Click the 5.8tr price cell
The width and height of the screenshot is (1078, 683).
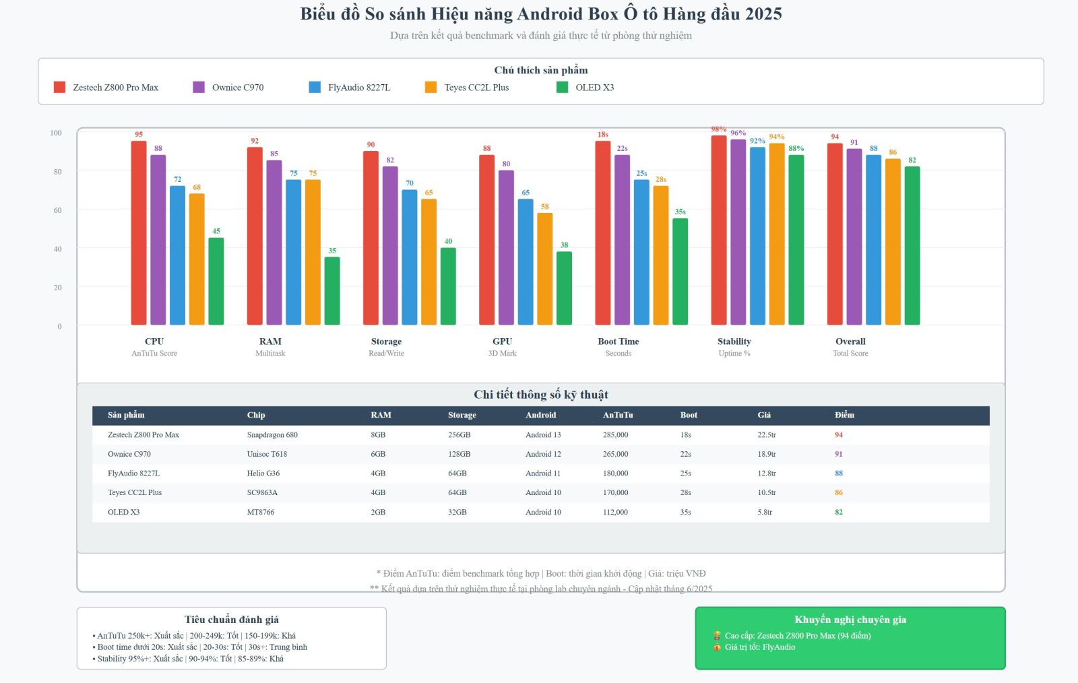765,512
